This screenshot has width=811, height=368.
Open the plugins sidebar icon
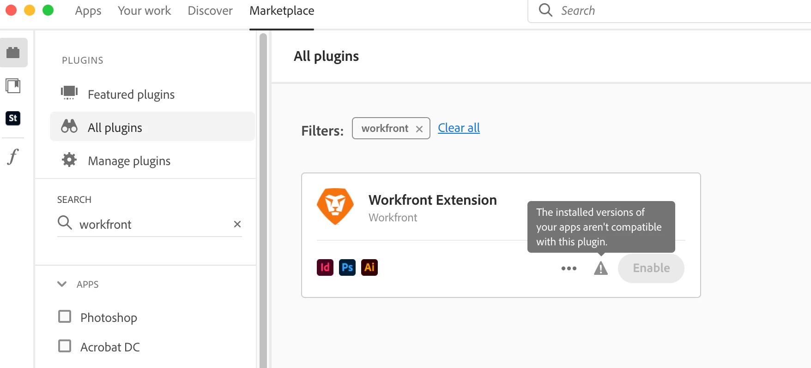pyautogui.click(x=13, y=53)
